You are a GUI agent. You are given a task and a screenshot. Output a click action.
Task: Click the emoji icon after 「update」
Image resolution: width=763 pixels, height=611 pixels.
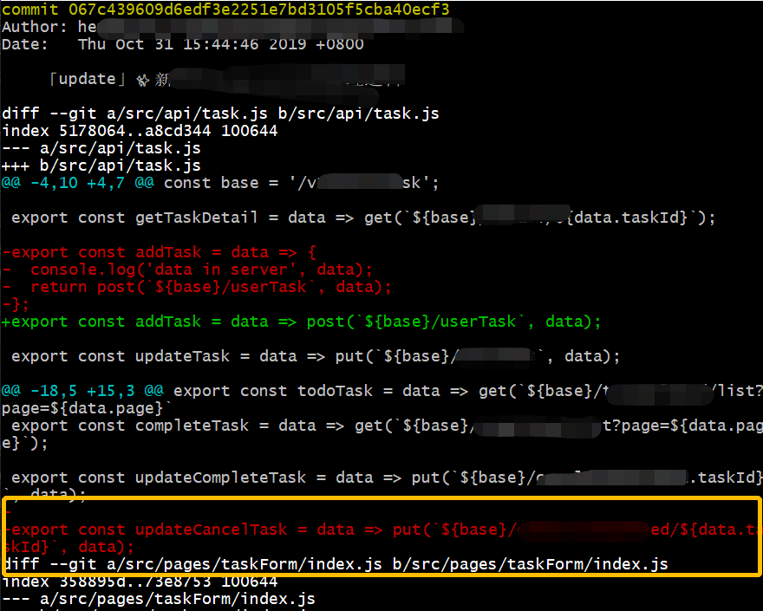coord(142,80)
